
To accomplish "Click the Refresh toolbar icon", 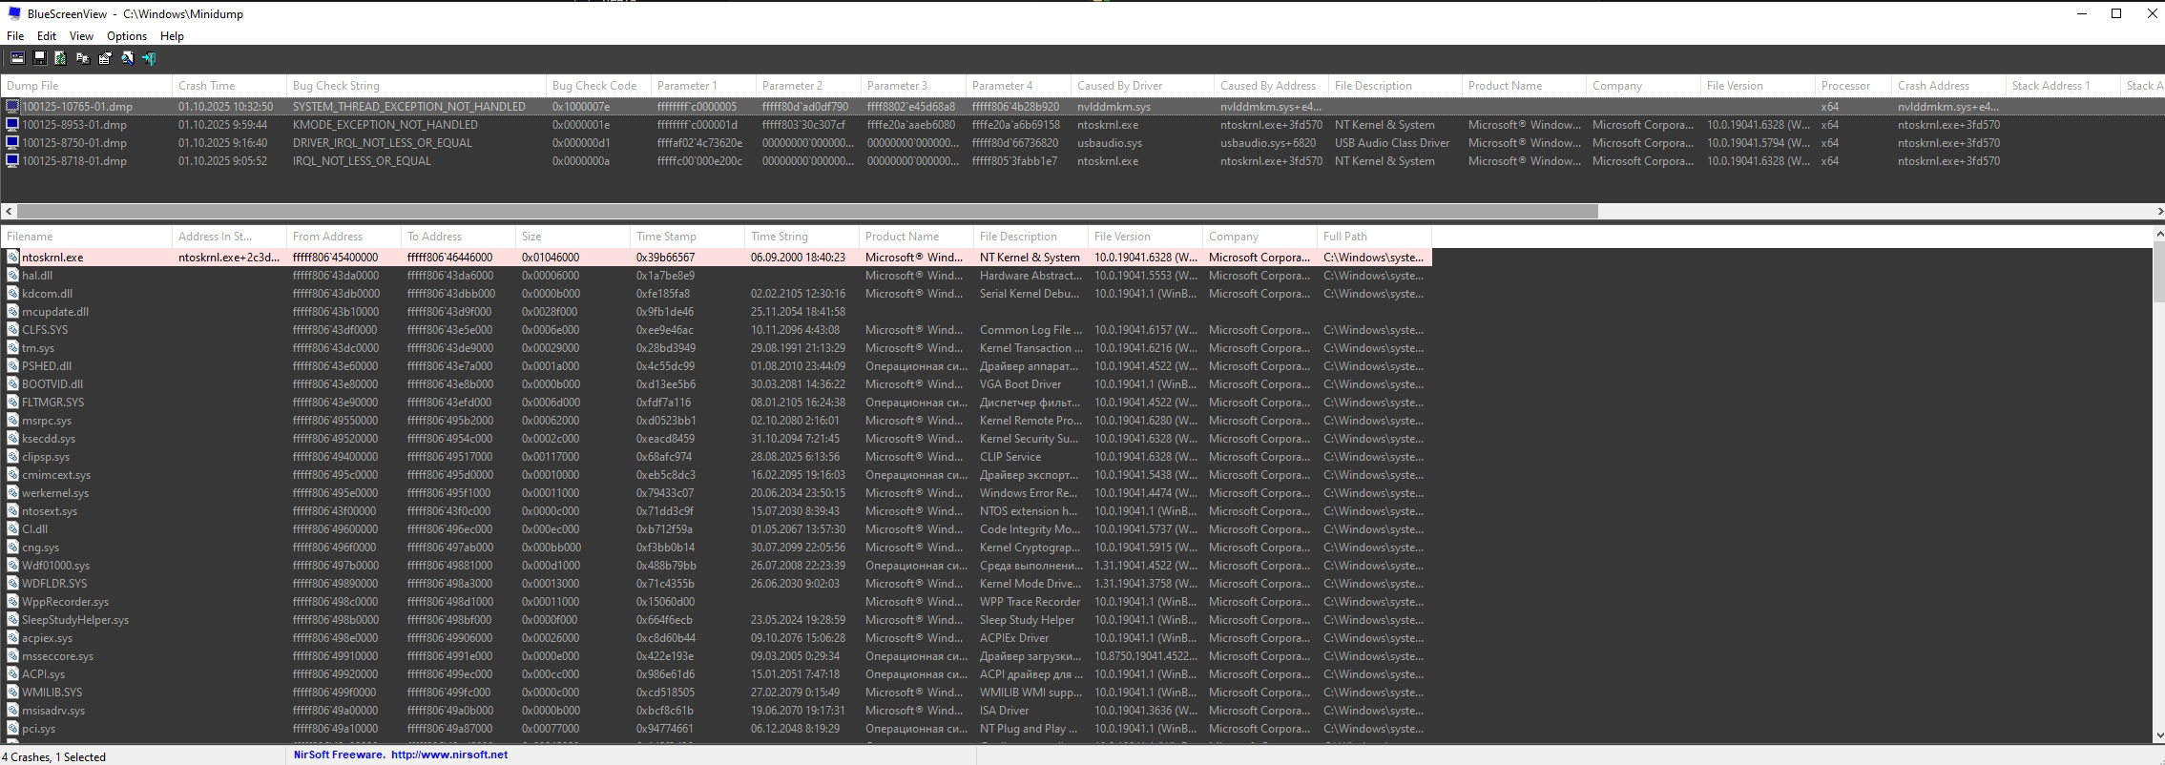I will click(61, 58).
